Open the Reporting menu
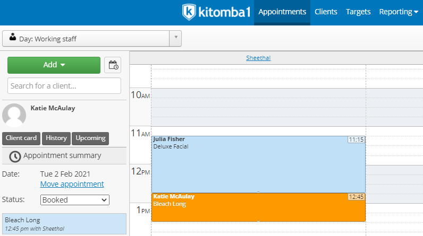This screenshot has height=236, width=423. coord(399,12)
